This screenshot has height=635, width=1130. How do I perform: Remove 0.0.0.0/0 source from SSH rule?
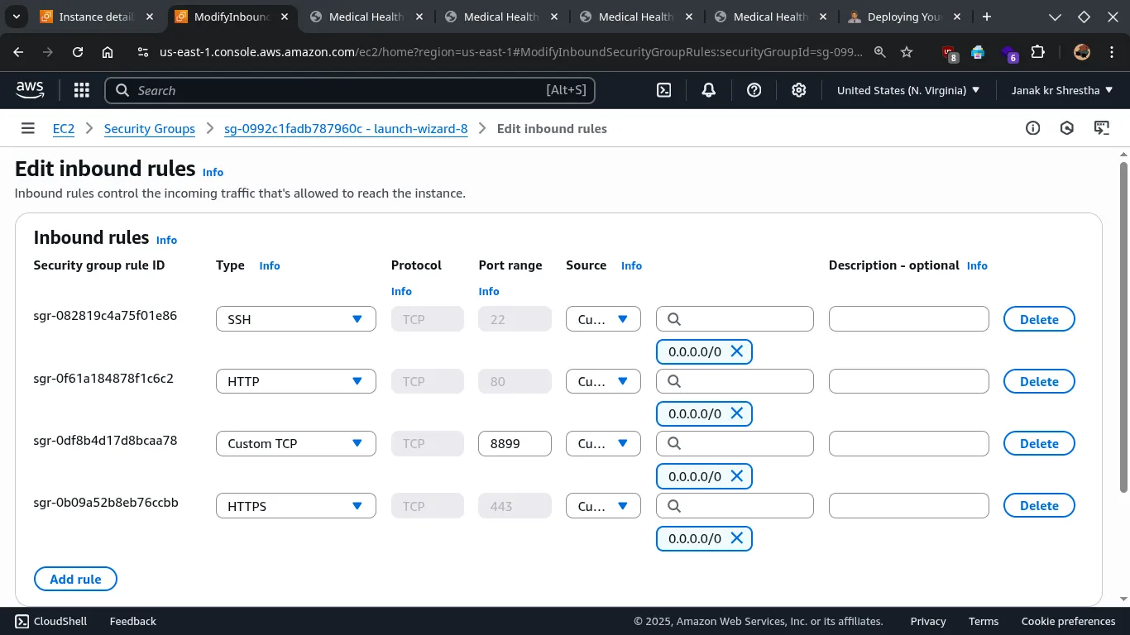[x=736, y=351]
